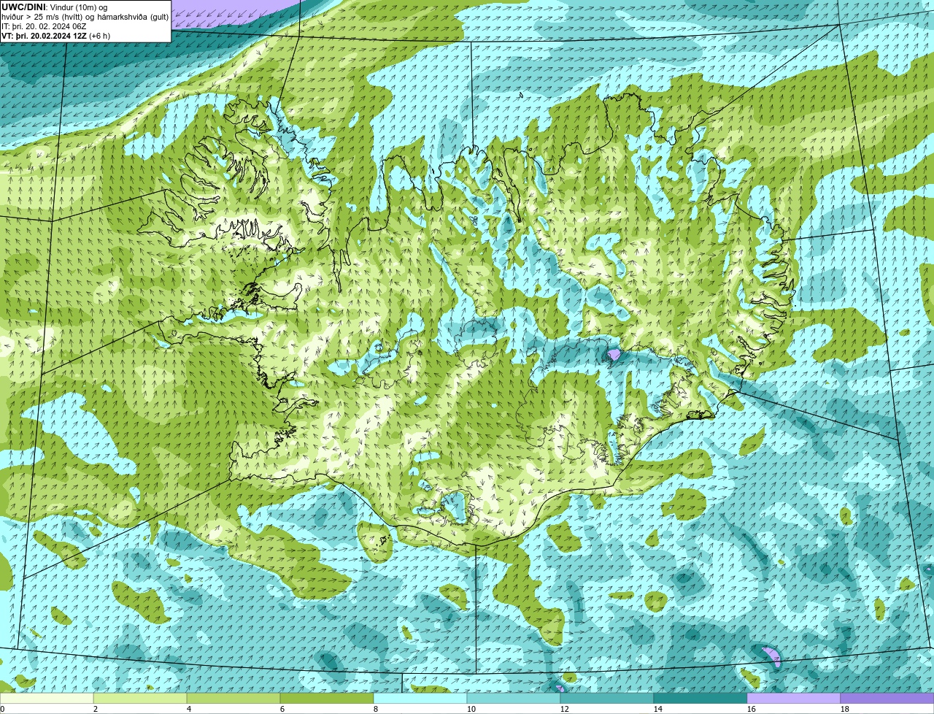Click the 'UWC/DINI: Vindur (10m) og' title line
This screenshot has height=714, width=934.
coord(55,7)
